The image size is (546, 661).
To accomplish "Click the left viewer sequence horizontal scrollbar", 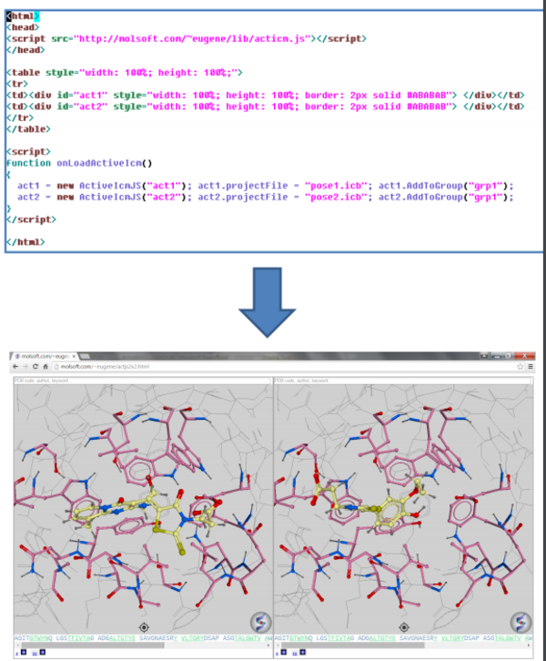I will [x=136, y=646].
